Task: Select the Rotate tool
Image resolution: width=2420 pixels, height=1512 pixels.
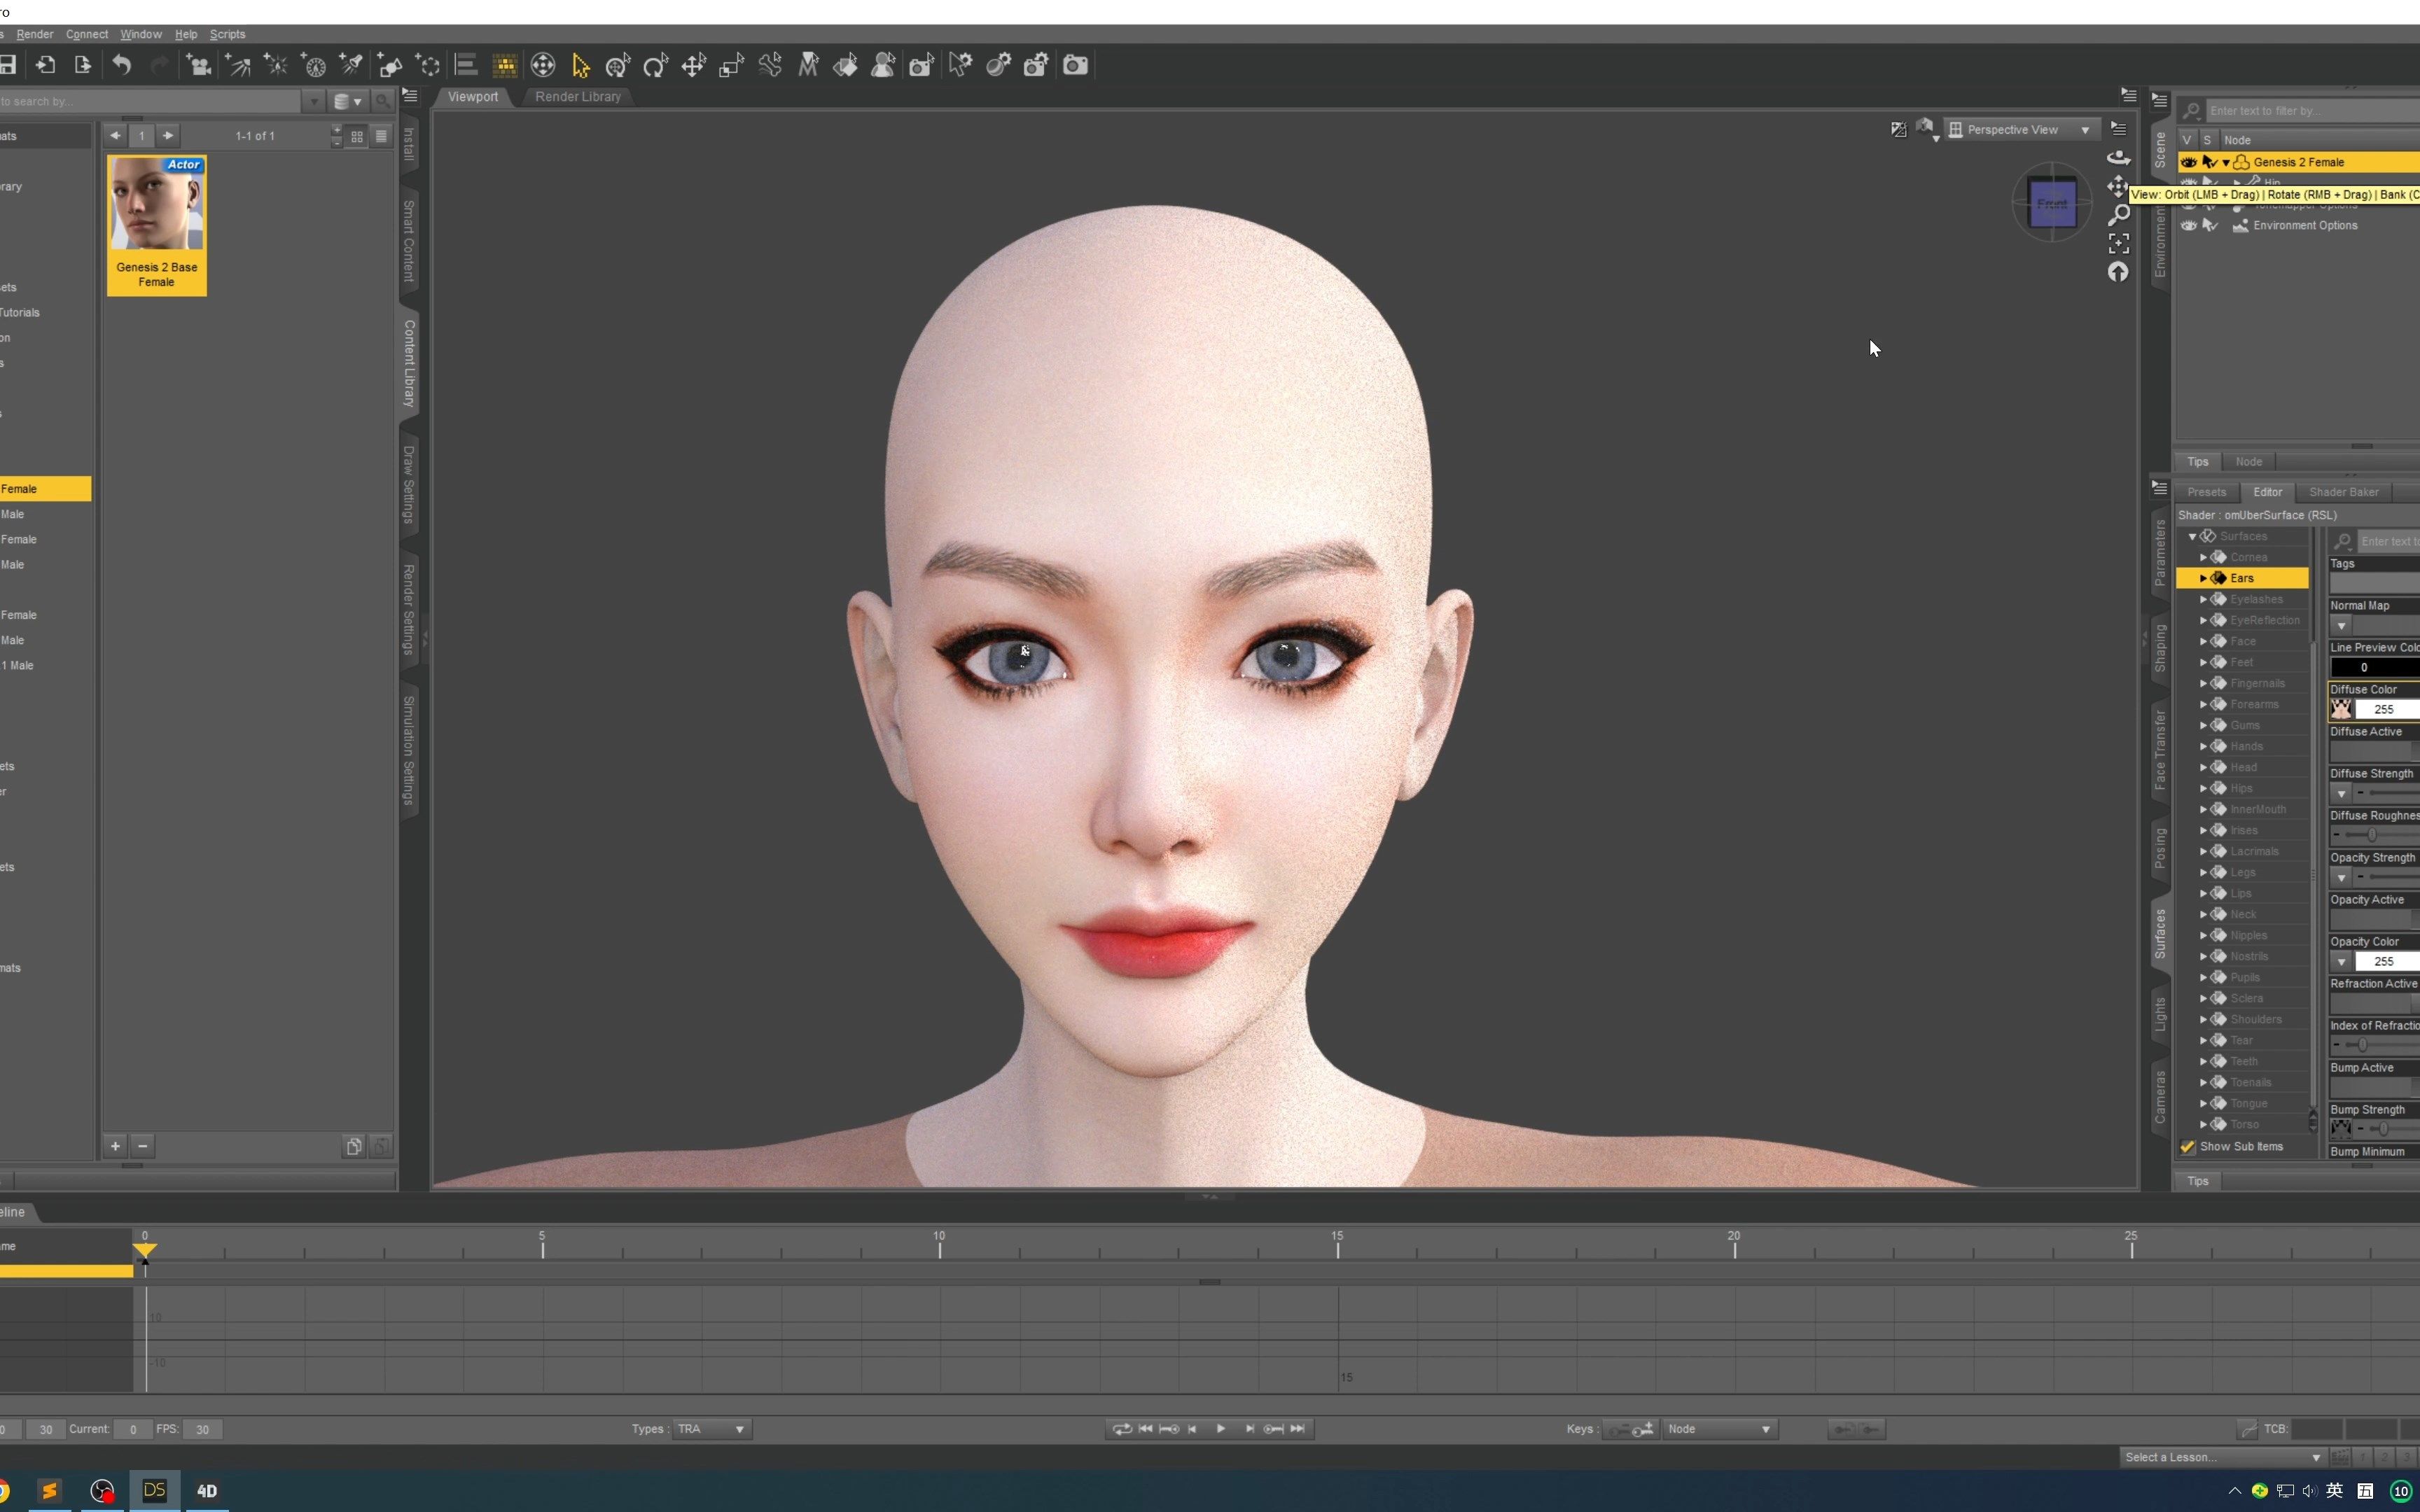Action: pyautogui.click(x=655, y=65)
